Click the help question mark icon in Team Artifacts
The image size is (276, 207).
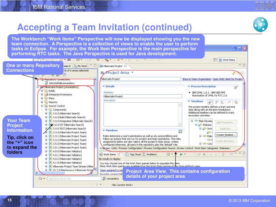tap(65, 75)
